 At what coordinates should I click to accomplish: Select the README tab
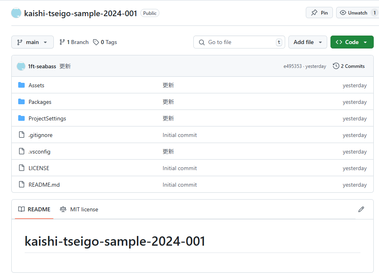[34, 209]
